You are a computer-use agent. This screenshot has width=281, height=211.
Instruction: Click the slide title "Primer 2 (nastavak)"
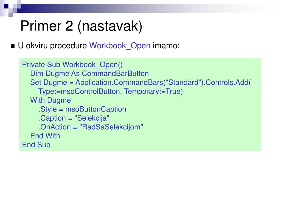pyautogui.click(x=81, y=26)
